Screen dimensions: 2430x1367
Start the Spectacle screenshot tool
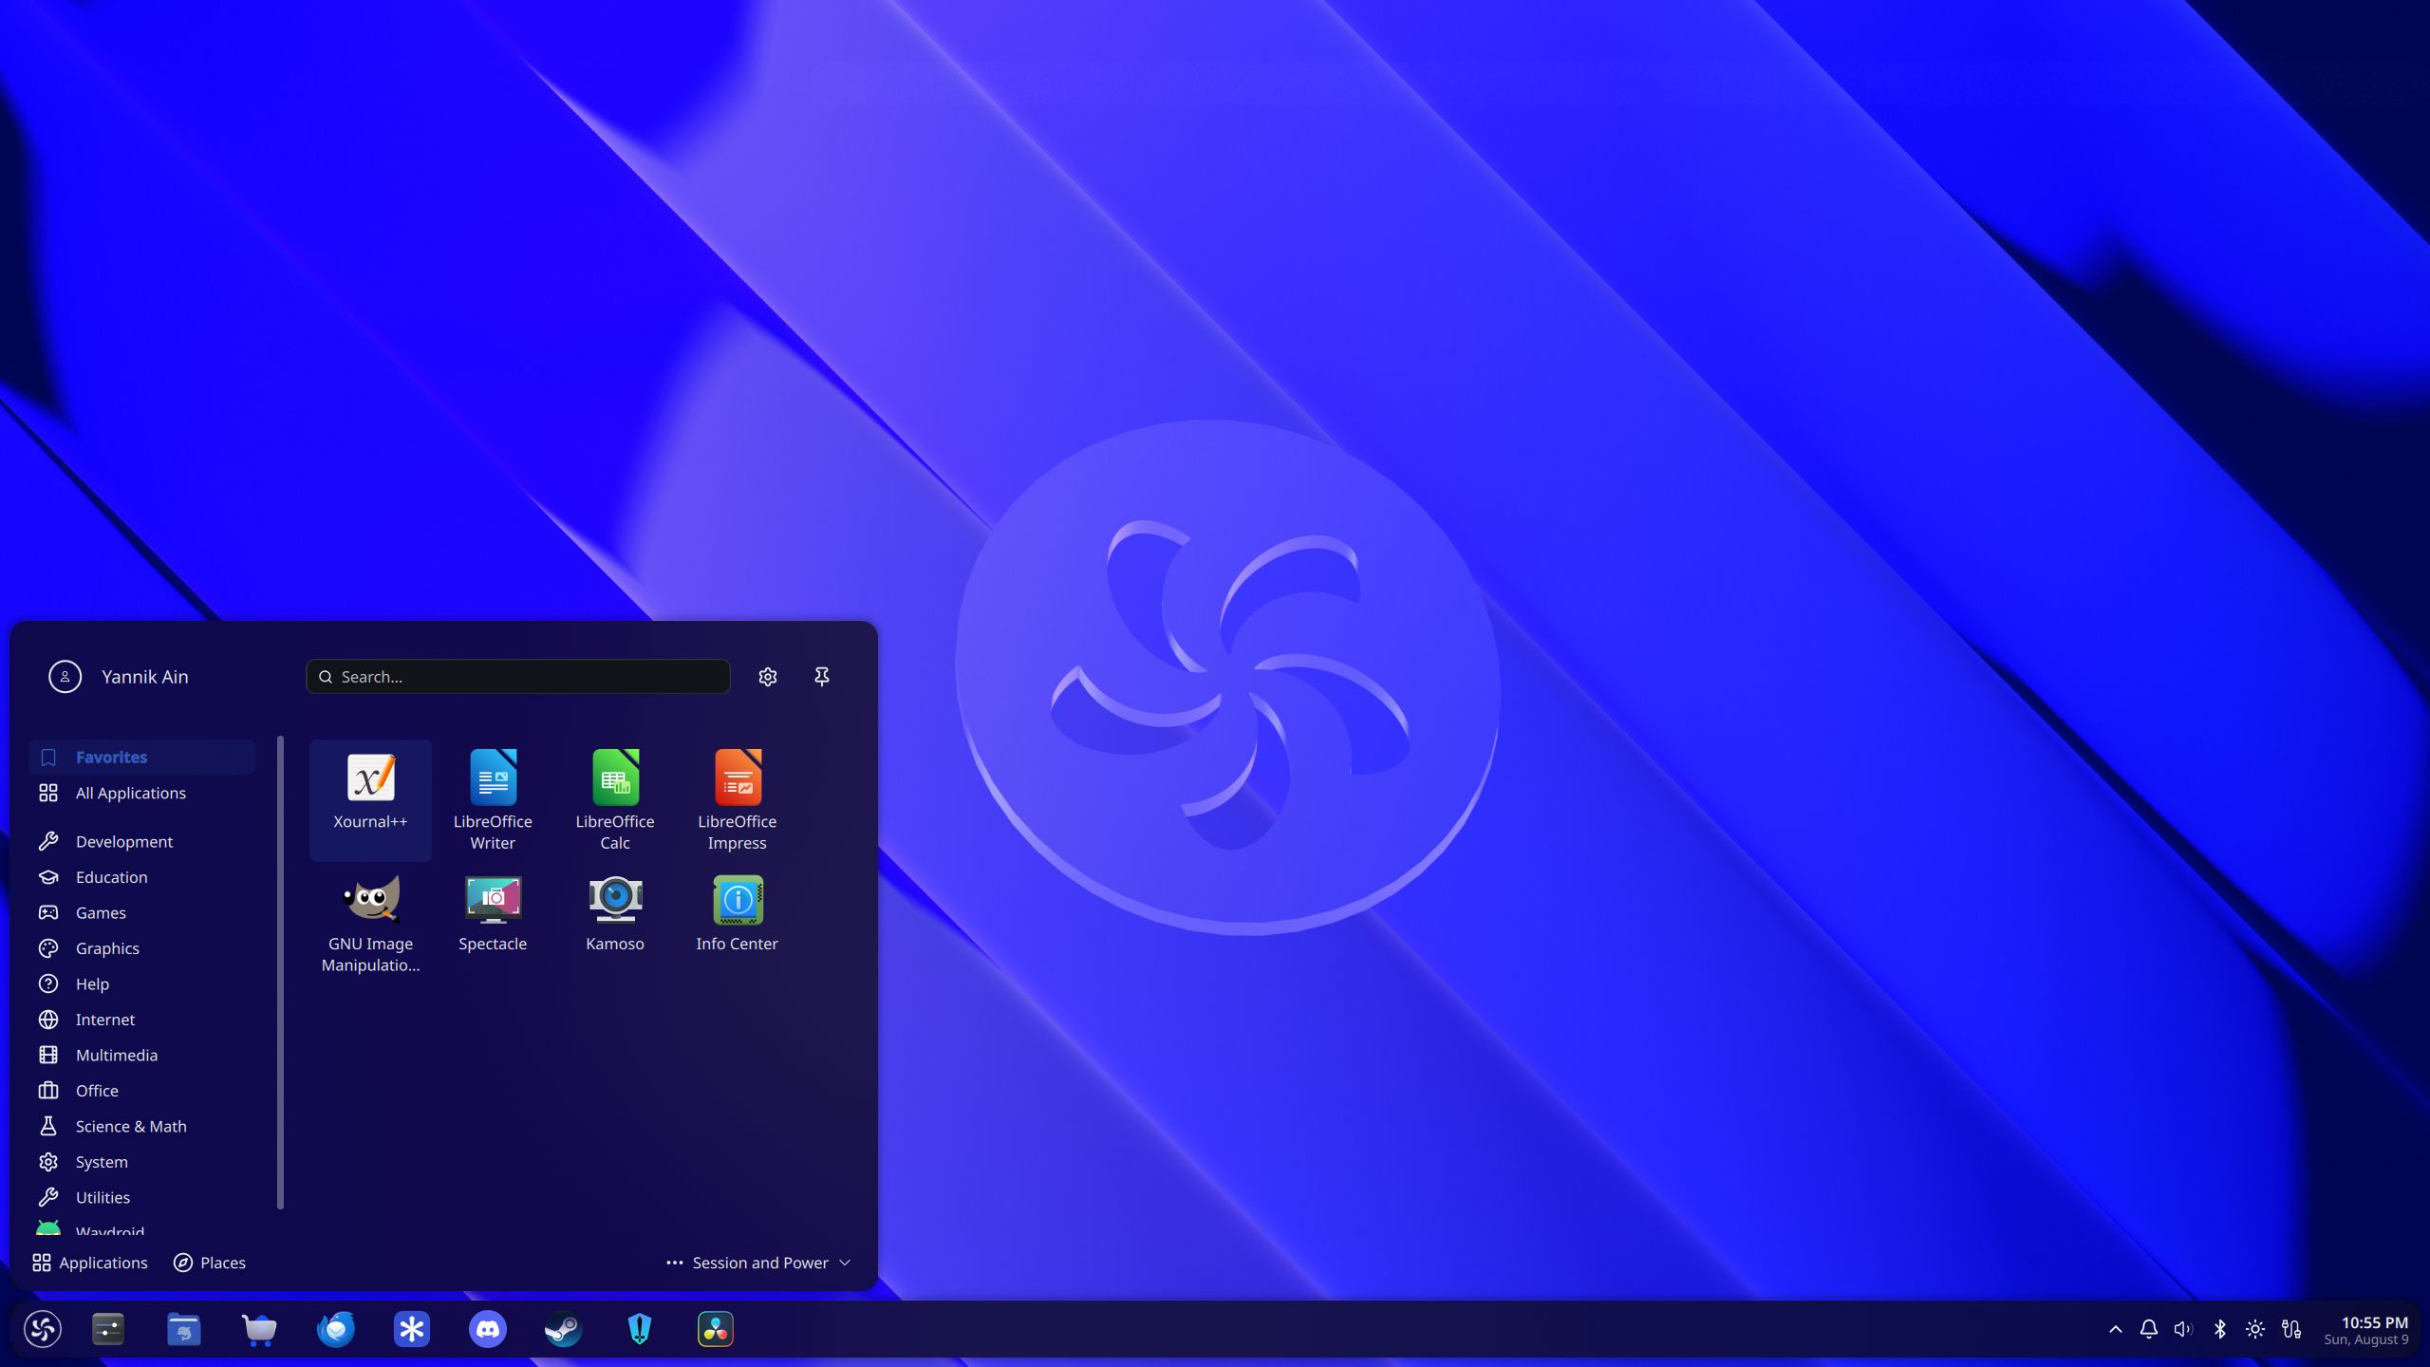(x=493, y=923)
